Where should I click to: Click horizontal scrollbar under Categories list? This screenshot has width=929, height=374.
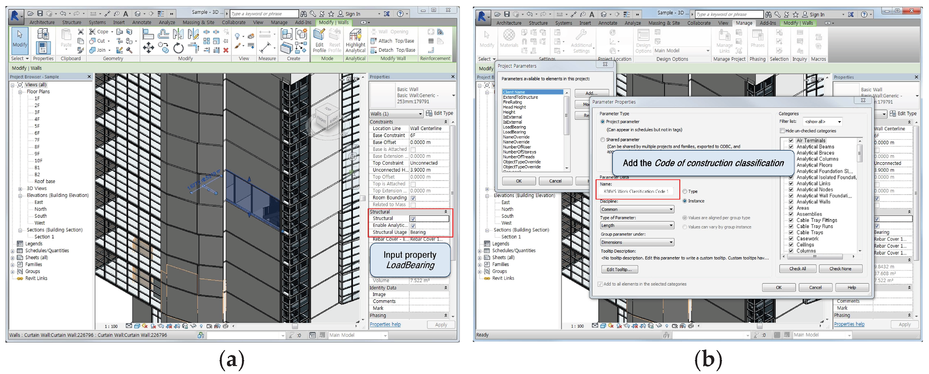point(818,257)
